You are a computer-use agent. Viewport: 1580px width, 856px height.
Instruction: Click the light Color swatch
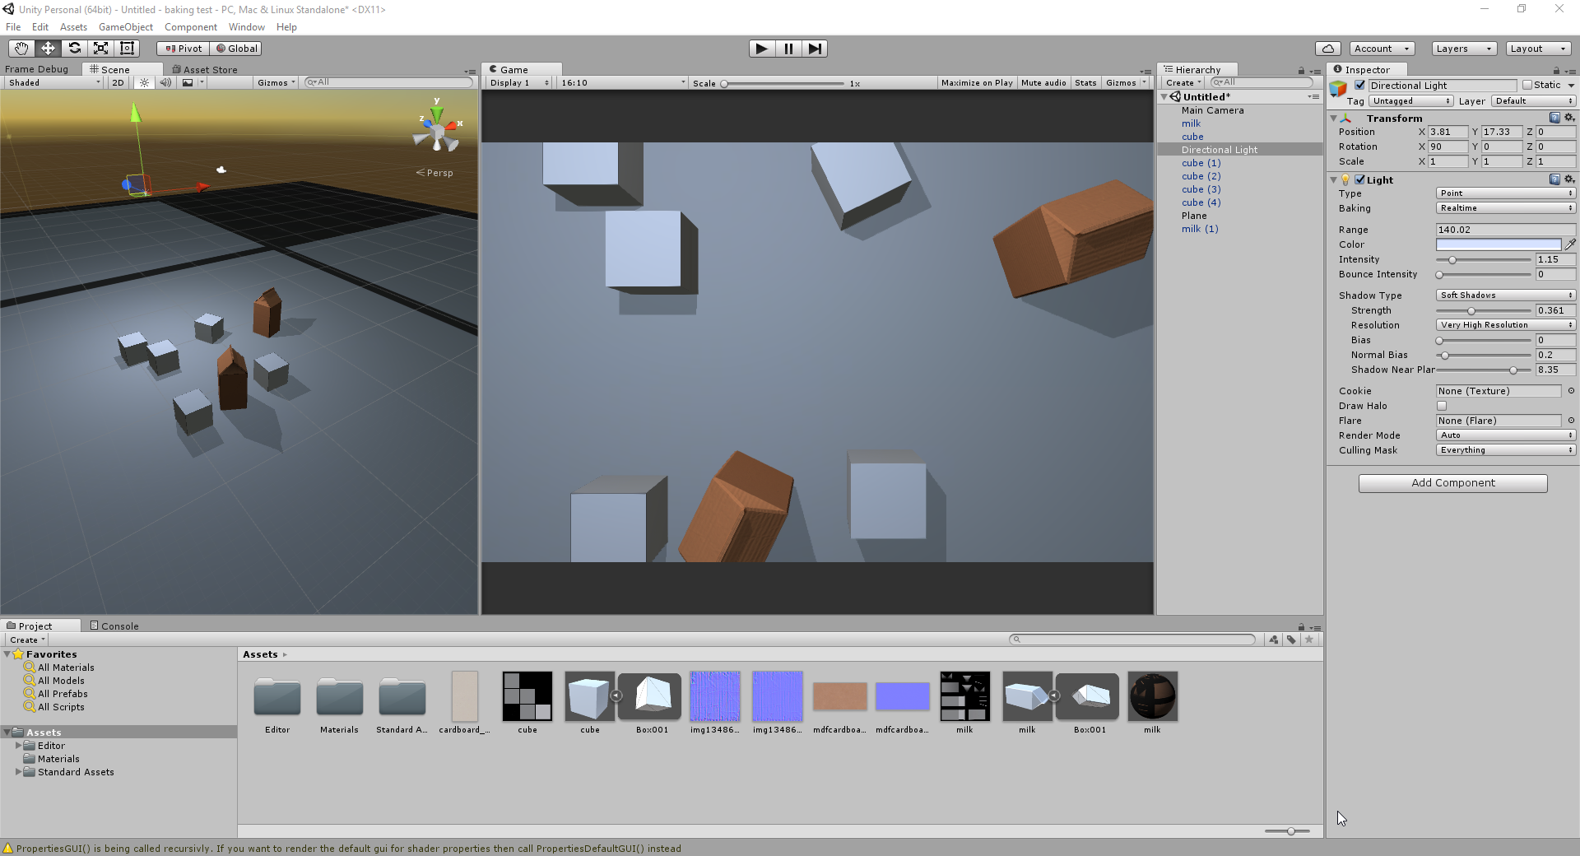tap(1499, 244)
